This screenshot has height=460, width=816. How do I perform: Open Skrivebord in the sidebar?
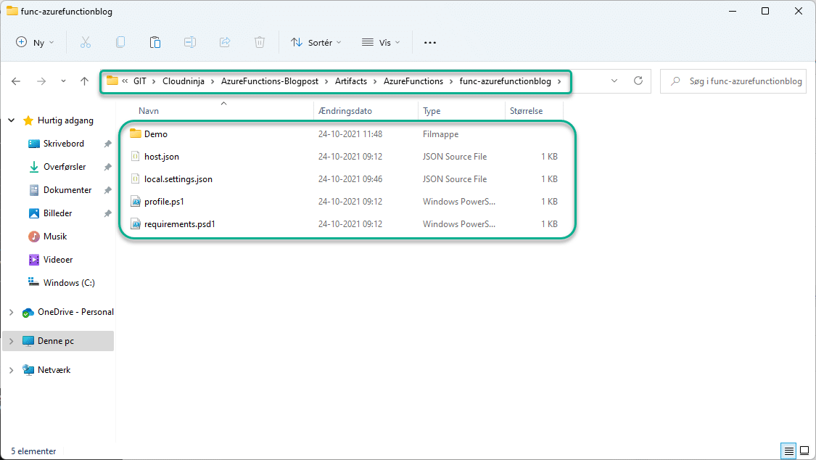[x=64, y=144]
